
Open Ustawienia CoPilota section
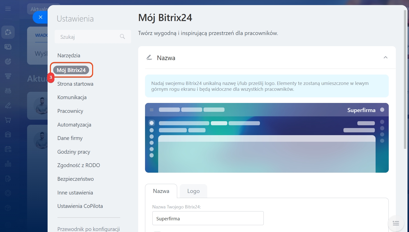(80, 206)
